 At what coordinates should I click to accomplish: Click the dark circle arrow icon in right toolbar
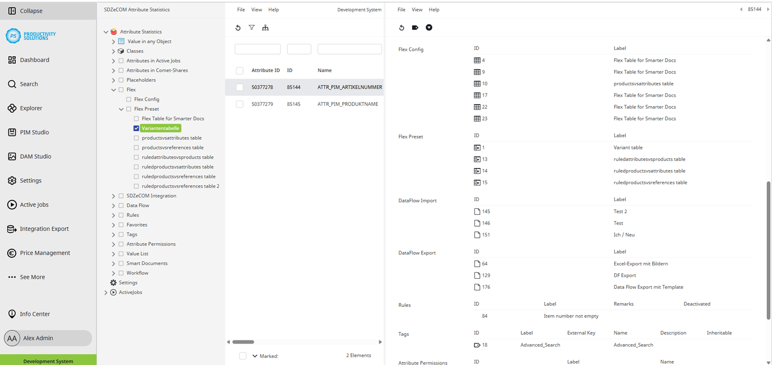[429, 28]
